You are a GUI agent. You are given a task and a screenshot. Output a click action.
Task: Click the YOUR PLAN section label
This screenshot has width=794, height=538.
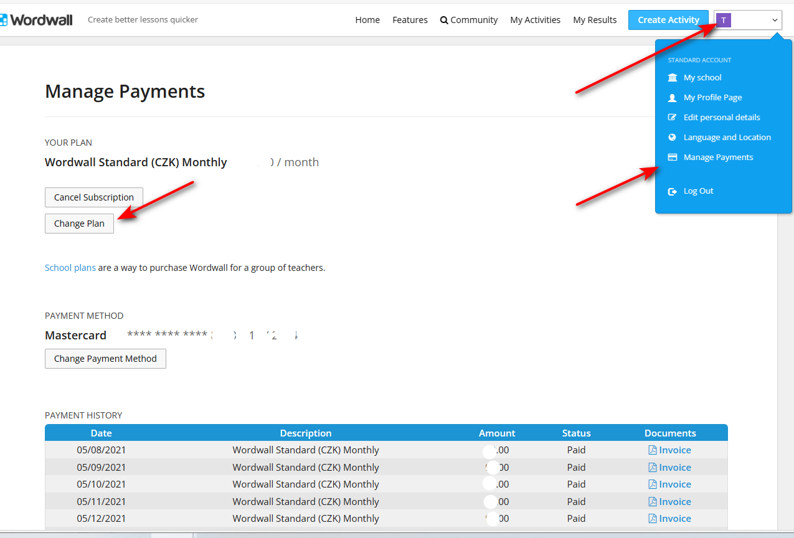point(69,143)
